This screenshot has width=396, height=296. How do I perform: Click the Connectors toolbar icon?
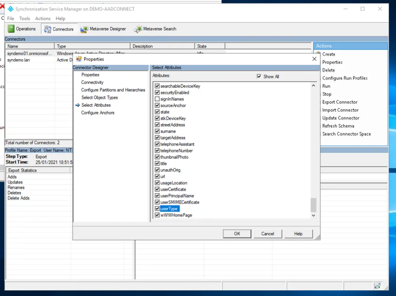[x=48, y=29]
